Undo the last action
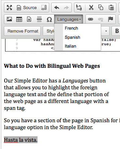This screenshot has height=149, width=120. tap(57, 7)
